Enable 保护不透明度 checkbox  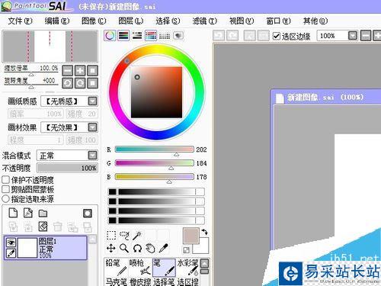[5, 180]
